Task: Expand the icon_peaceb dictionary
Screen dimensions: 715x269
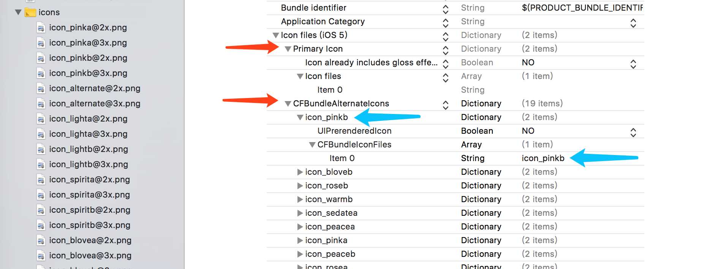Action: coord(300,254)
